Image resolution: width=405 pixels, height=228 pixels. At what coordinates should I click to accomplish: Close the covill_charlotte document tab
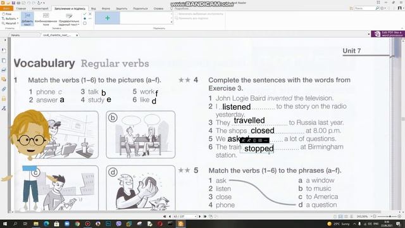pyautogui.click(x=77, y=35)
